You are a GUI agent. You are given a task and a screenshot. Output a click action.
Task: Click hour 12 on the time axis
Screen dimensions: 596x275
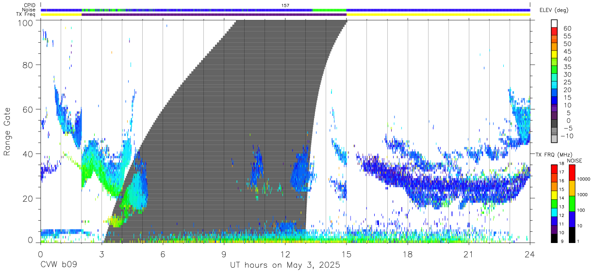[x=285, y=255]
